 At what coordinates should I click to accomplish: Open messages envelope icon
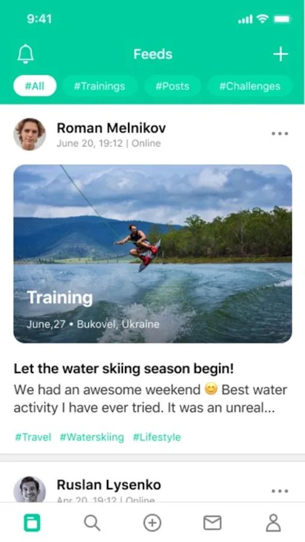(212, 523)
